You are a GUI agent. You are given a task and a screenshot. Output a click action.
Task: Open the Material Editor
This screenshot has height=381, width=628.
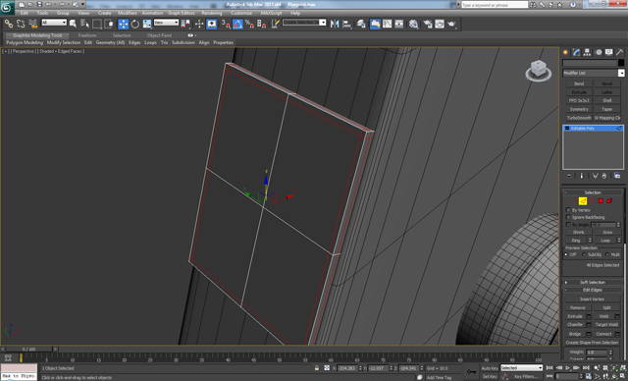point(413,24)
